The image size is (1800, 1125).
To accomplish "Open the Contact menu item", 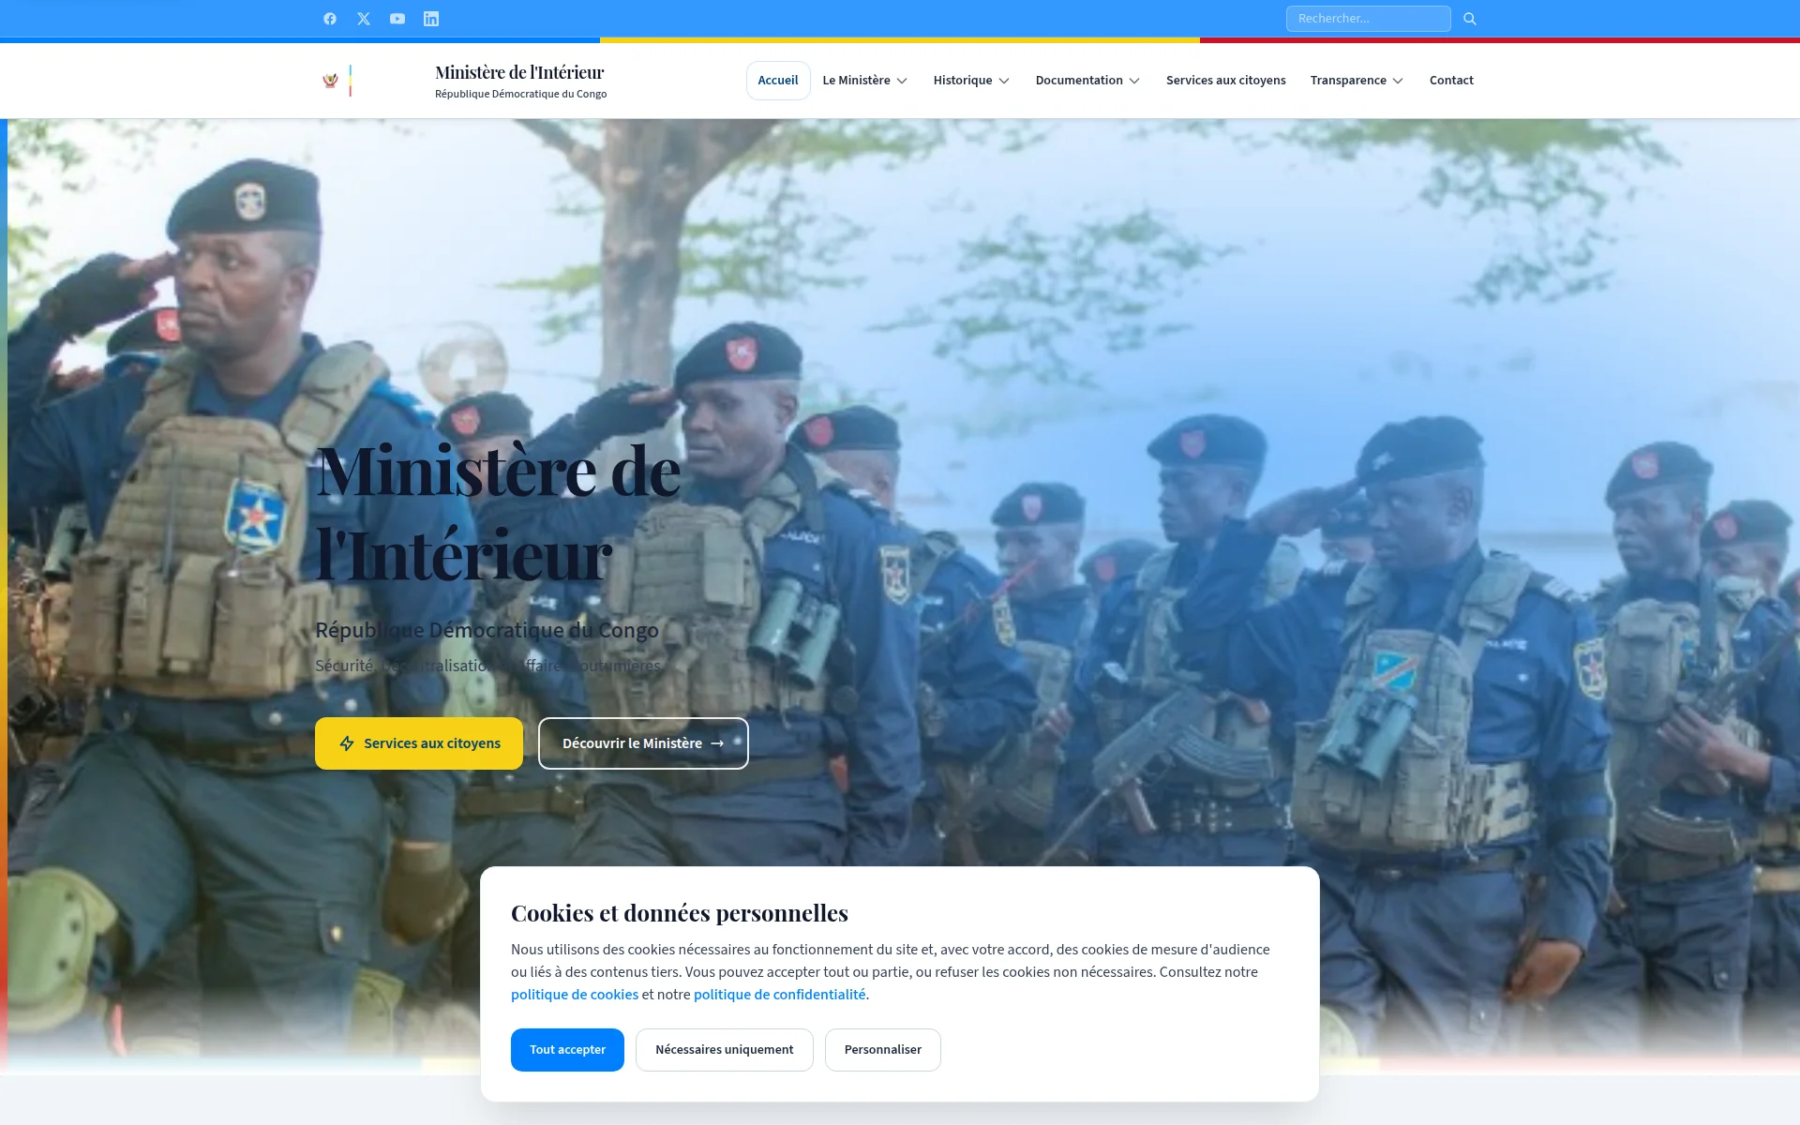I will tap(1451, 81).
